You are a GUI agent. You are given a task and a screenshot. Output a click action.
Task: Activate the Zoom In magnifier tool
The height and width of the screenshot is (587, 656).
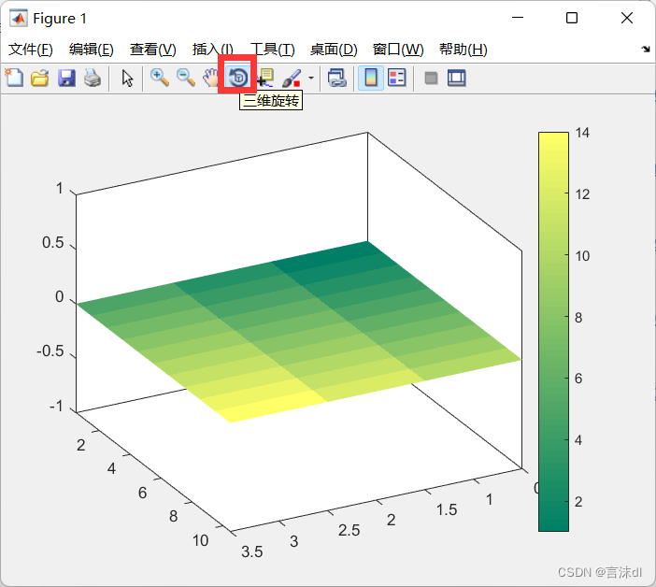[x=160, y=79]
